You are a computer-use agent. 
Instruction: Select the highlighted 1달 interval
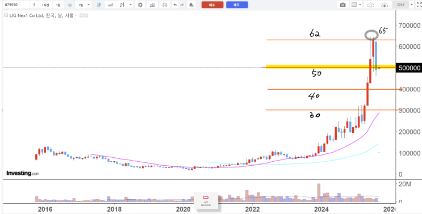coord(69,5)
